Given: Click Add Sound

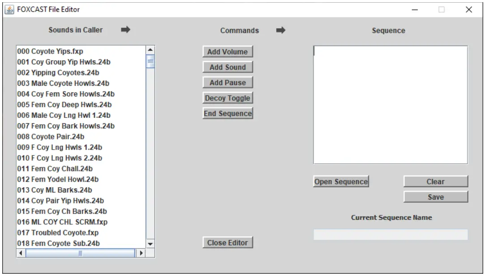Looking at the screenshot, I should 228,67.
